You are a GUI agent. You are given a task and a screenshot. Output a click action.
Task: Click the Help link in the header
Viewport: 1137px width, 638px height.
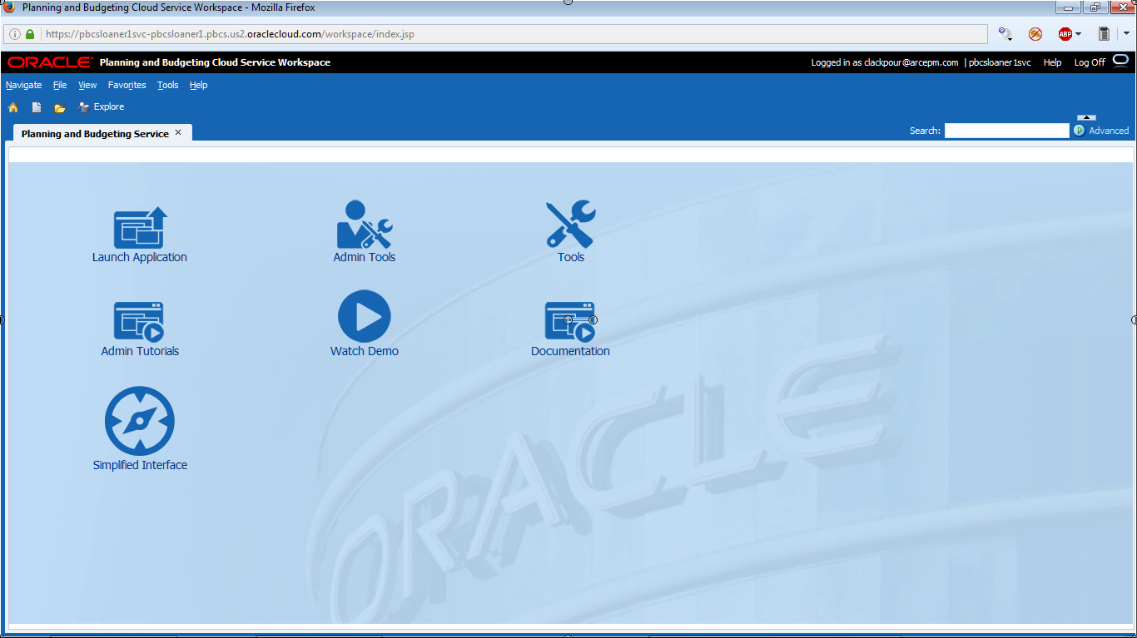[x=1053, y=62]
